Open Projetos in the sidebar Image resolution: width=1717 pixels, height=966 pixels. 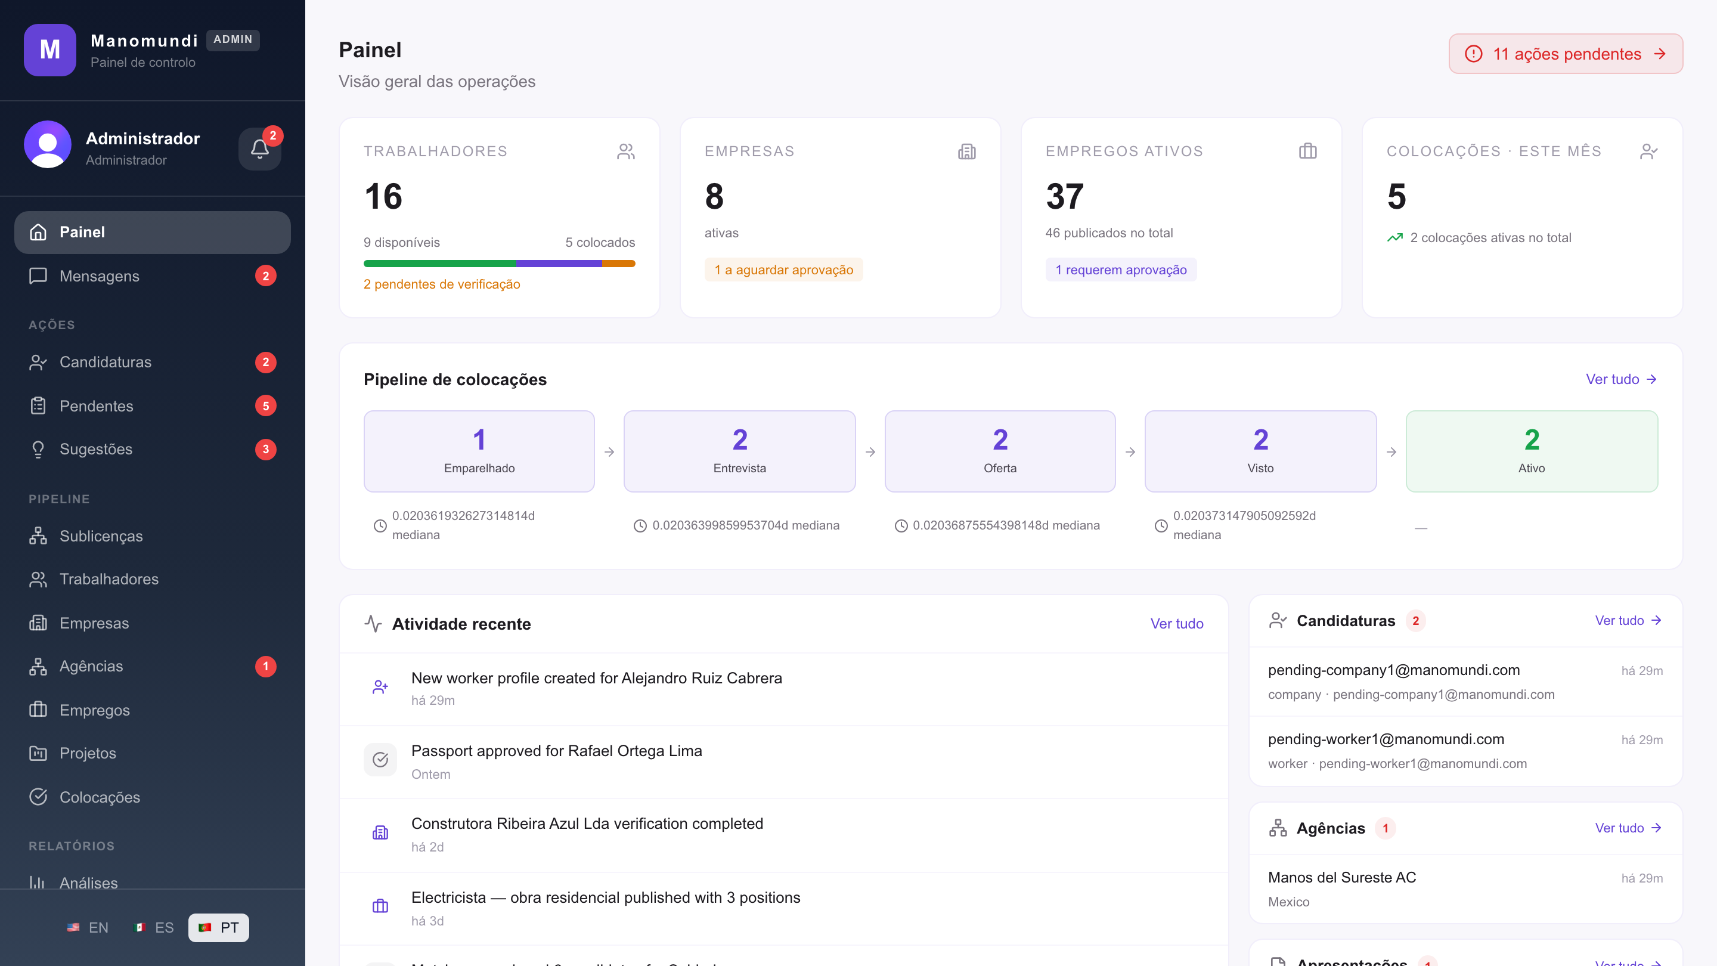point(153,753)
